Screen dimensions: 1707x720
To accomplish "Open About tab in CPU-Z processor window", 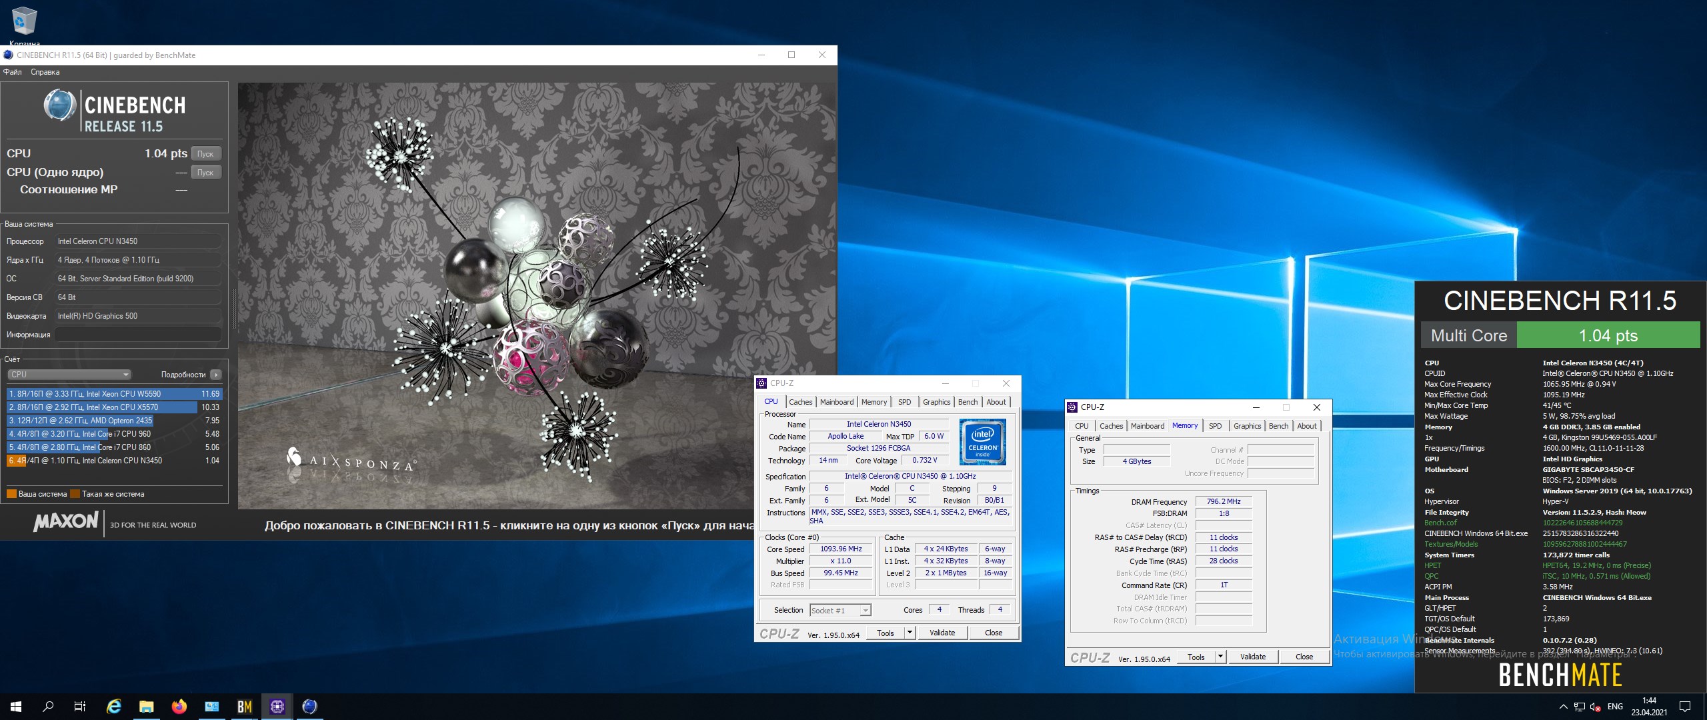I will pyautogui.click(x=996, y=402).
